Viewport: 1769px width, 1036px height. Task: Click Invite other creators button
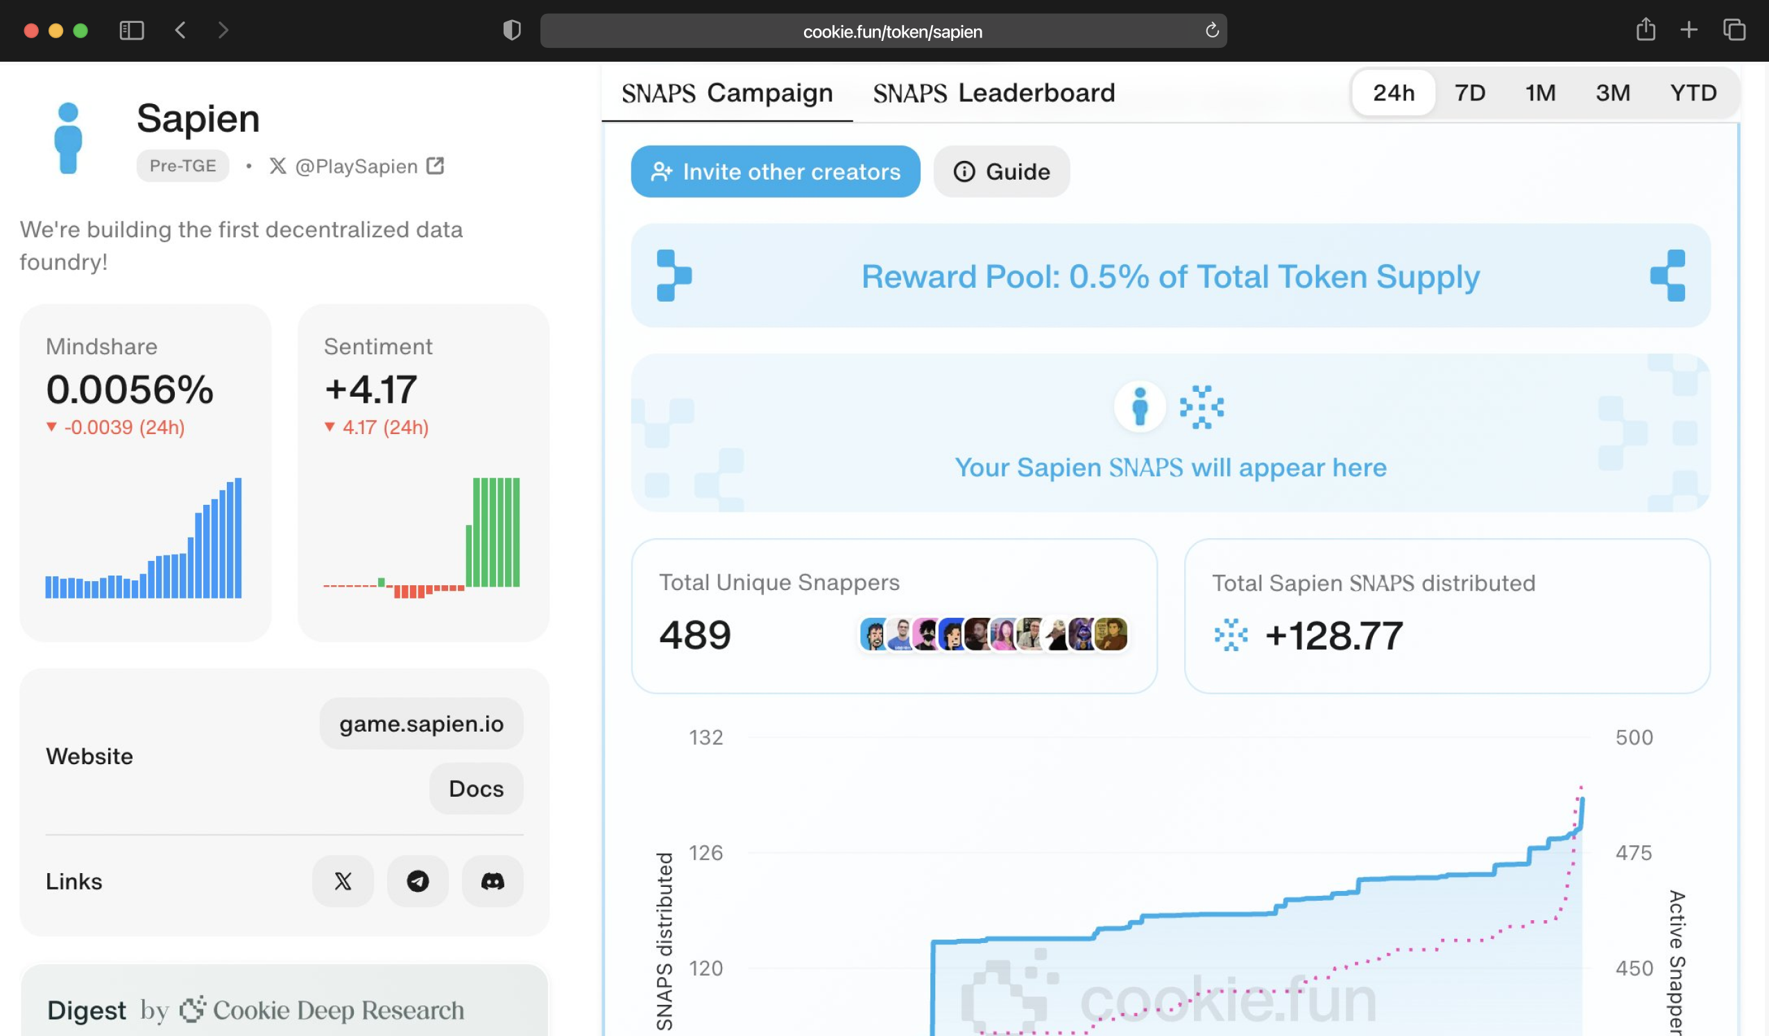[775, 171]
